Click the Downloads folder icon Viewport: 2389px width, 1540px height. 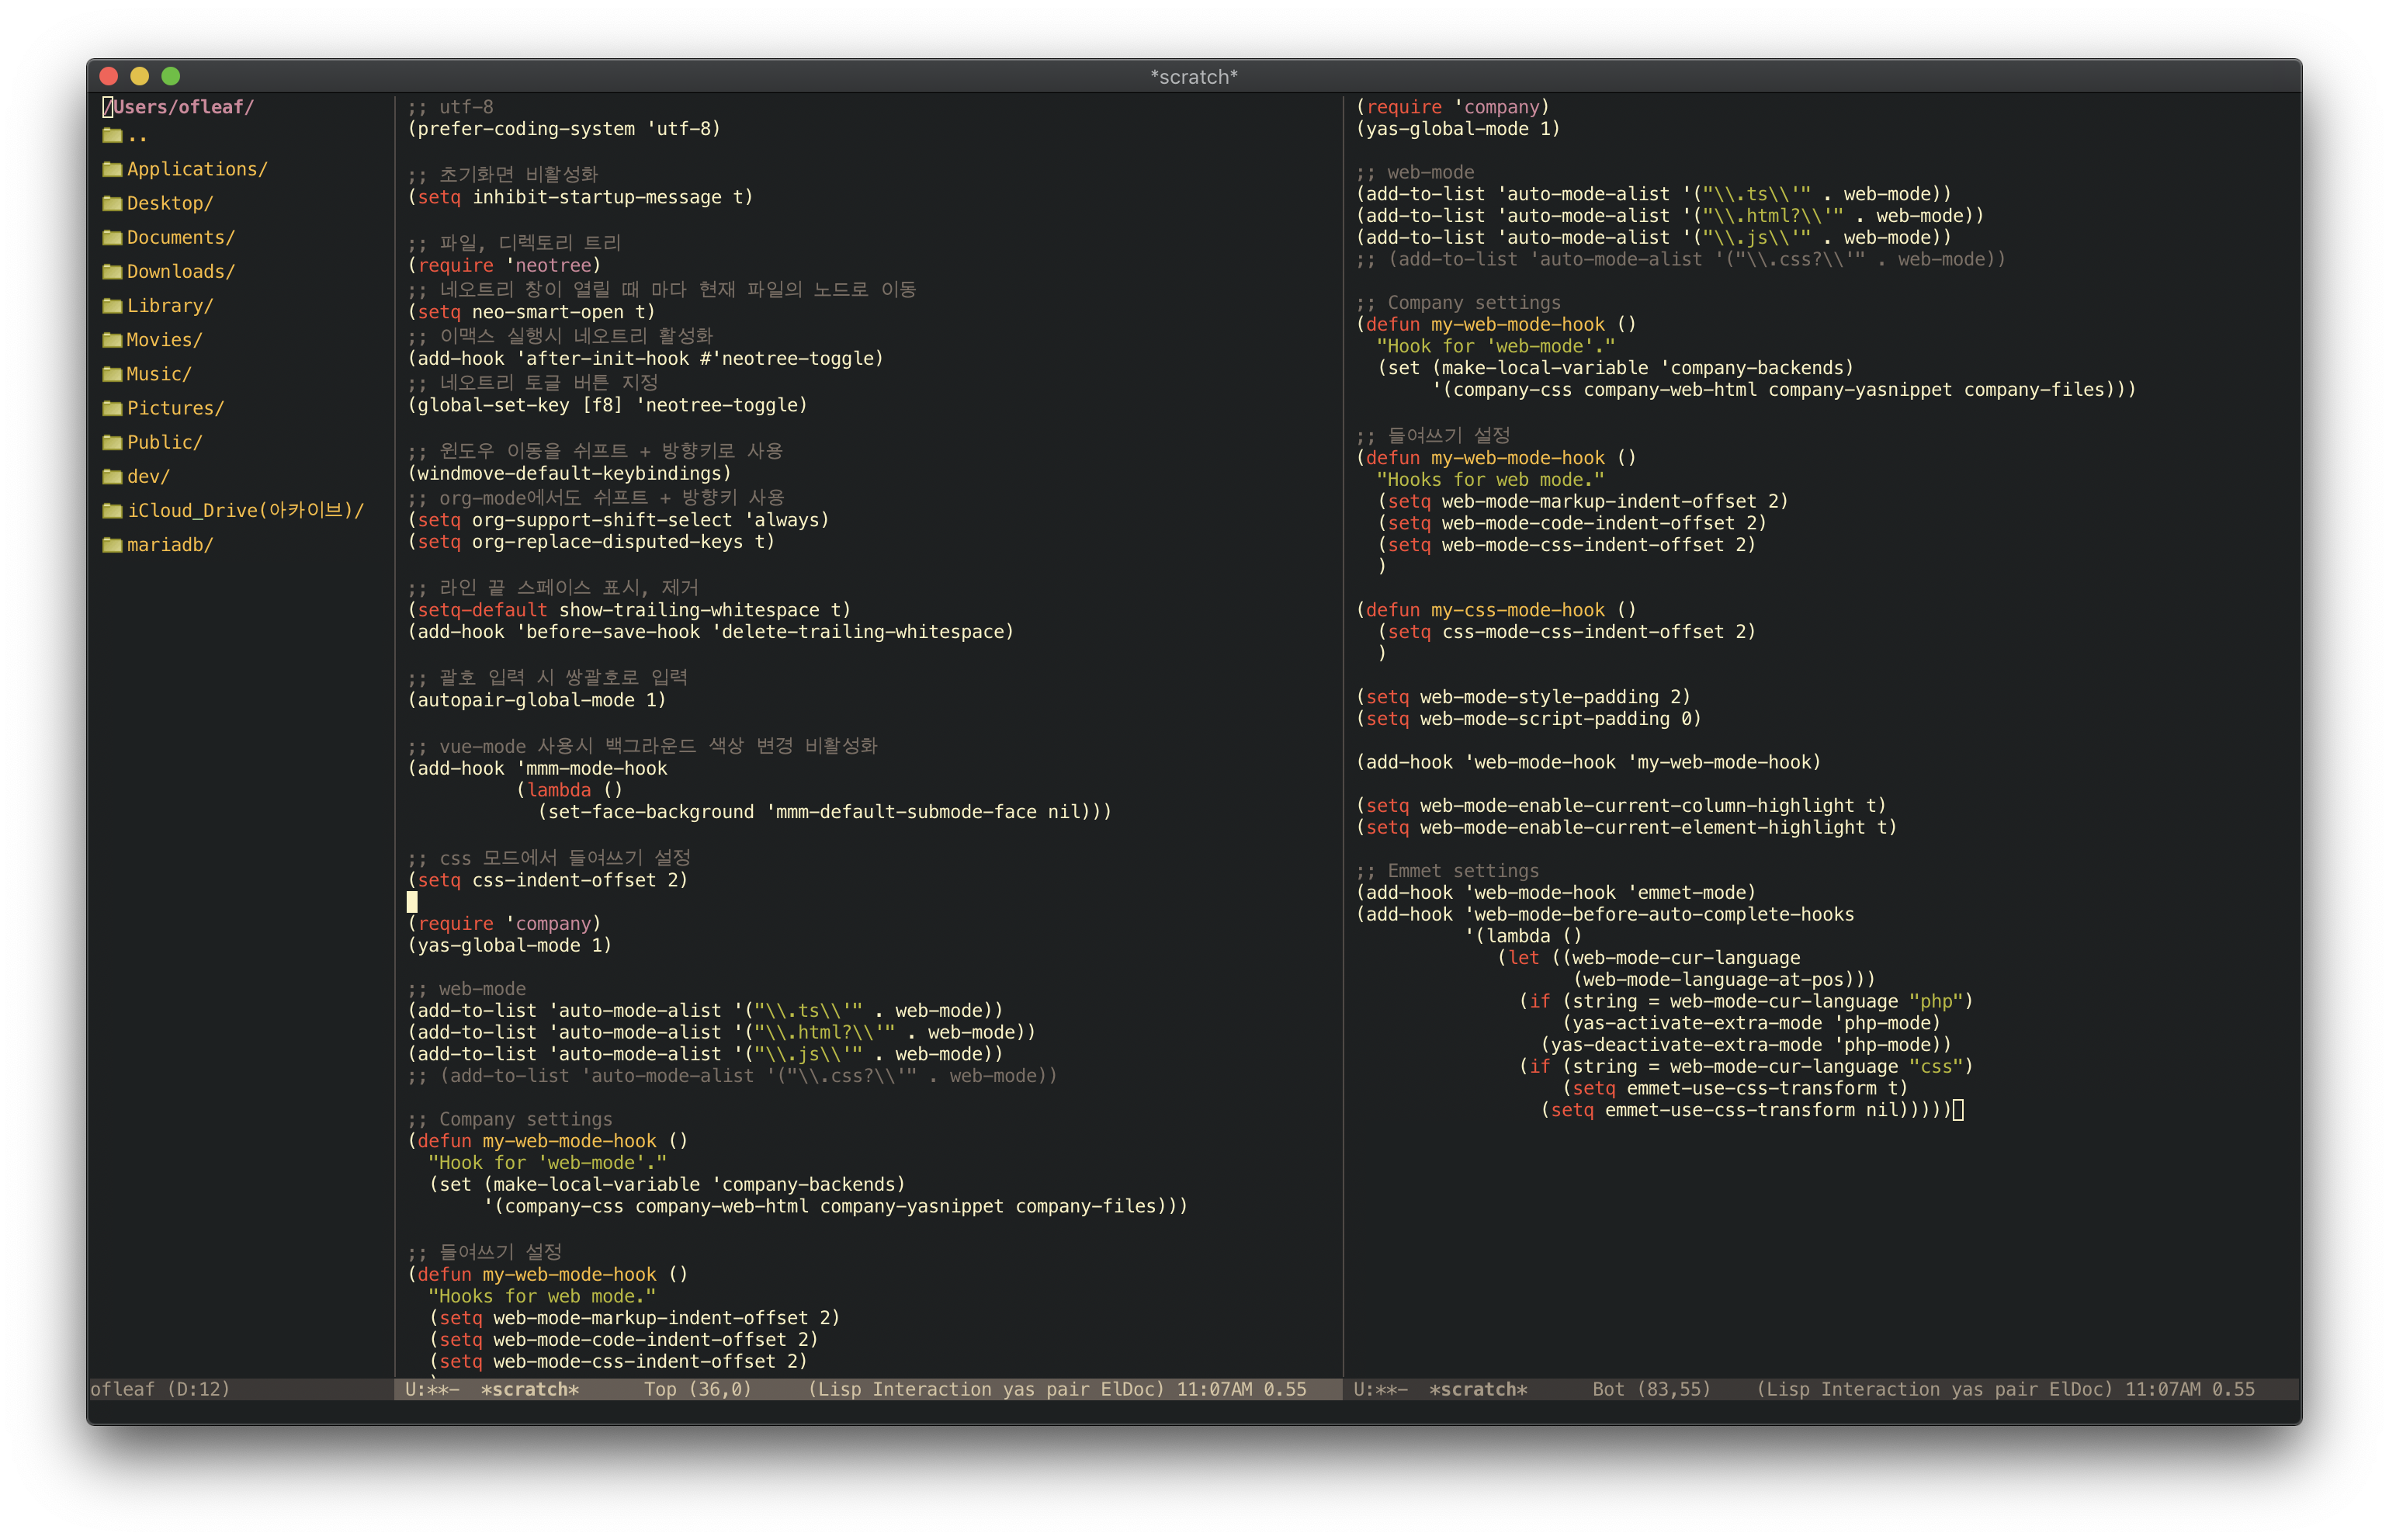112,272
